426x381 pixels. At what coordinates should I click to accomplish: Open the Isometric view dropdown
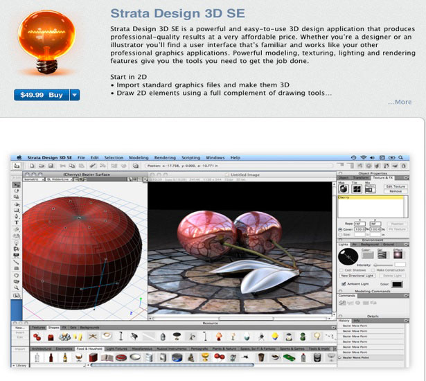[x=34, y=179]
